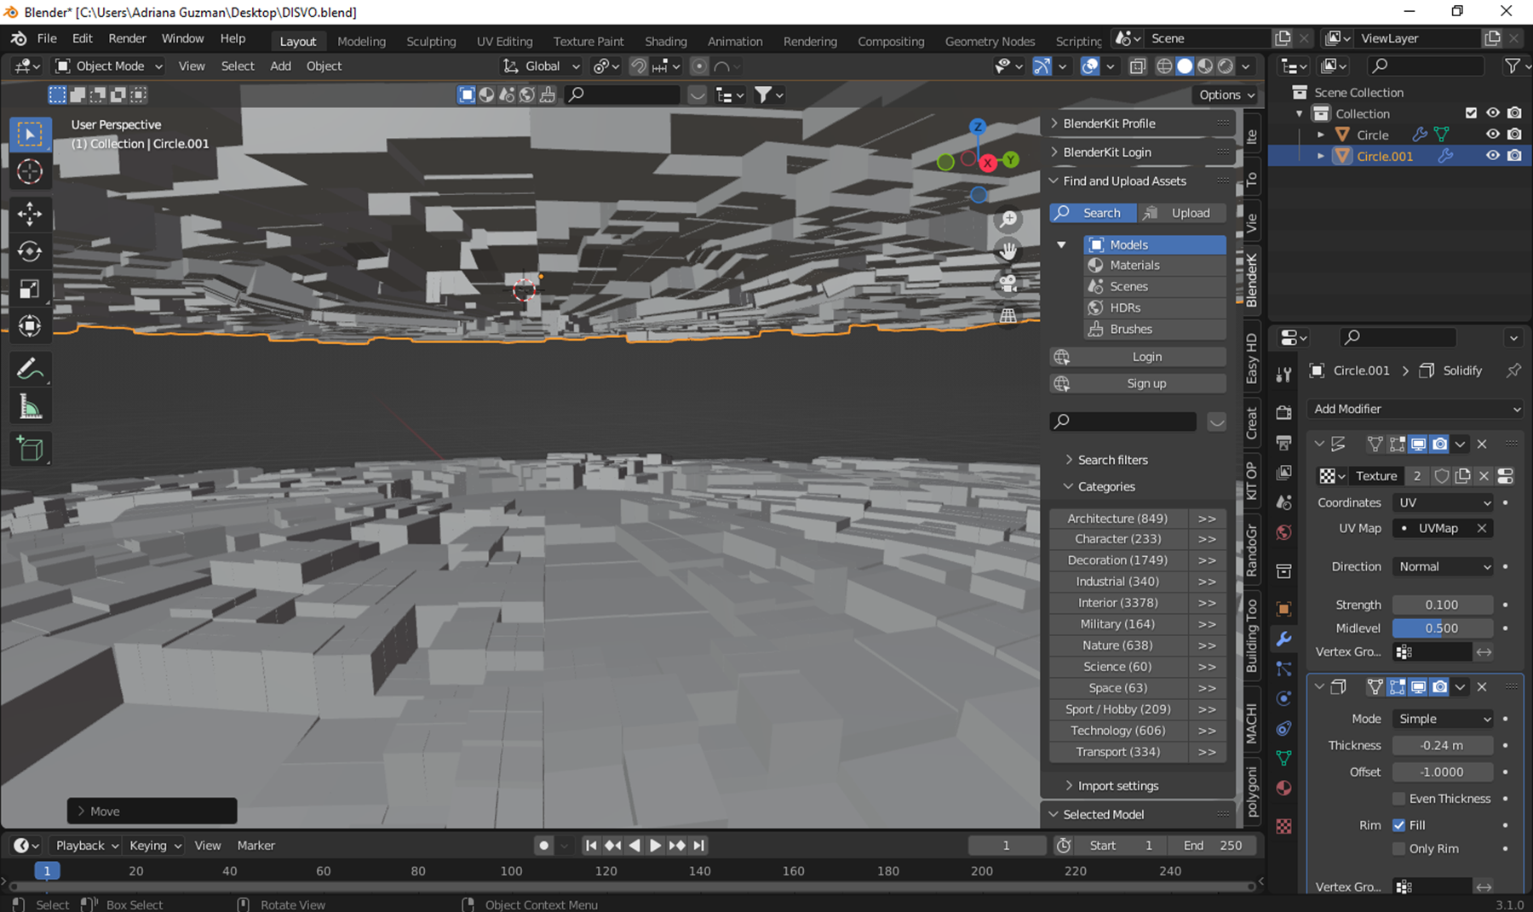Select rendered viewport shading mode
The width and height of the screenshot is (1533, 912).
[x=1225, y=66]
